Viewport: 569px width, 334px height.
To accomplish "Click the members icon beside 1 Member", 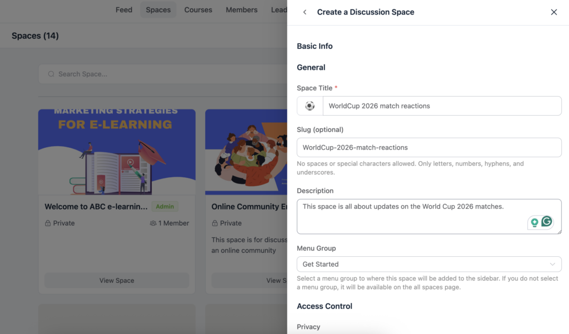I will pyautogui.click(x=153, y=223).
